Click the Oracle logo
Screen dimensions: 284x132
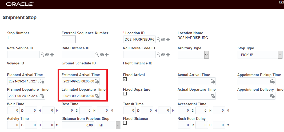(20, 4)
